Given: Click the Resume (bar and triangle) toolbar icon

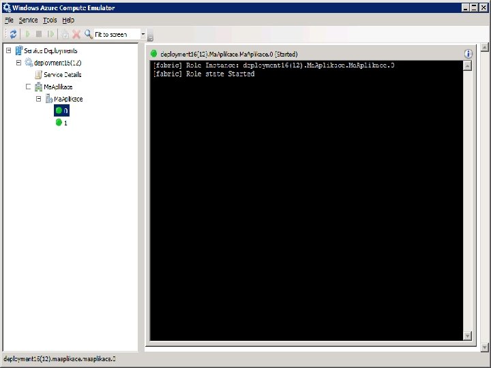Looking at the screenshot, I should point(50,34).
